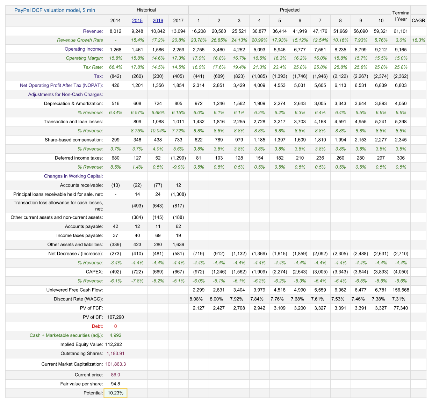This screenshot has height=408, width=432.
Task: Select the Cash + Marketable securities value 4,992
Action: point(115,335)
